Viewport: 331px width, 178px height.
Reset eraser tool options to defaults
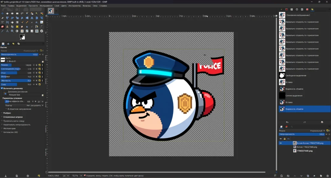pyautogui.click(x=39, y=176)
